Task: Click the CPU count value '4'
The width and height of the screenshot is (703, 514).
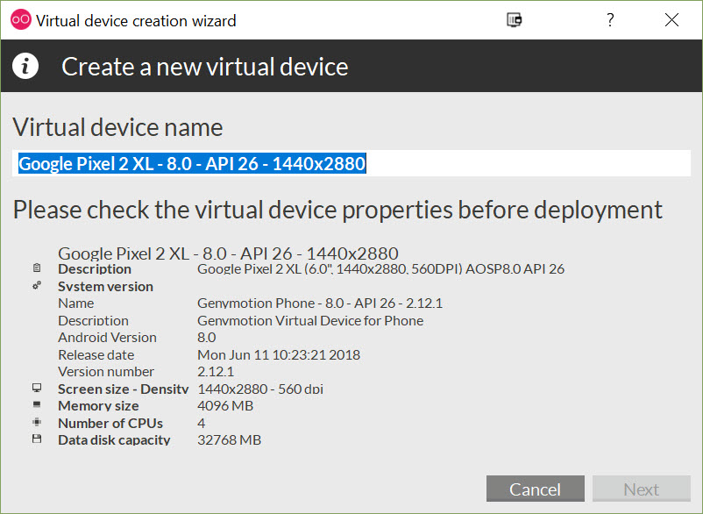Action: coord(202,423)
